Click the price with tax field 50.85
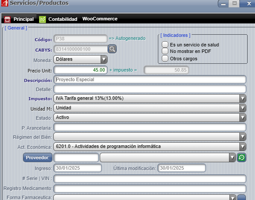255x200 pixels. tap(166, 70)
